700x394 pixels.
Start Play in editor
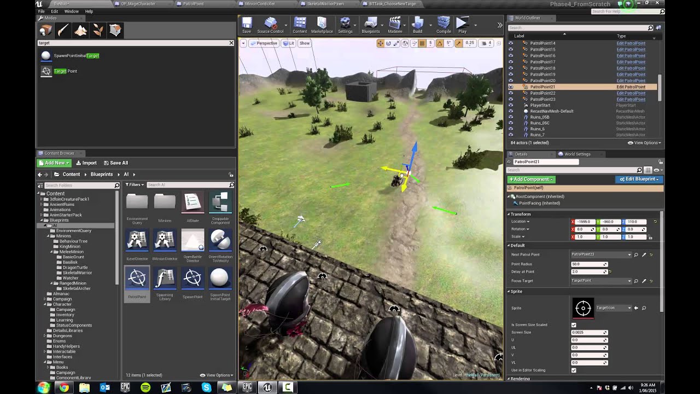(462, 25)
